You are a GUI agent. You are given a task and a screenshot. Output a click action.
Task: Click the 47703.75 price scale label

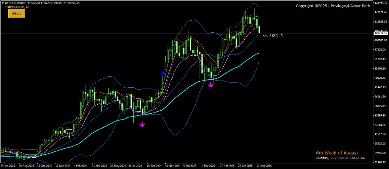coord(380,125)
